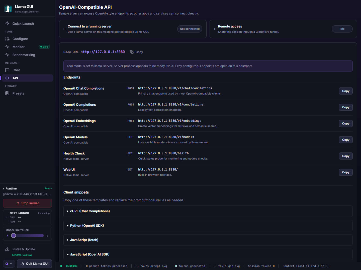Copy the OpenAI Models endpoint URL
The width and height of the screenshot is (361, 270).
(346, 140)
